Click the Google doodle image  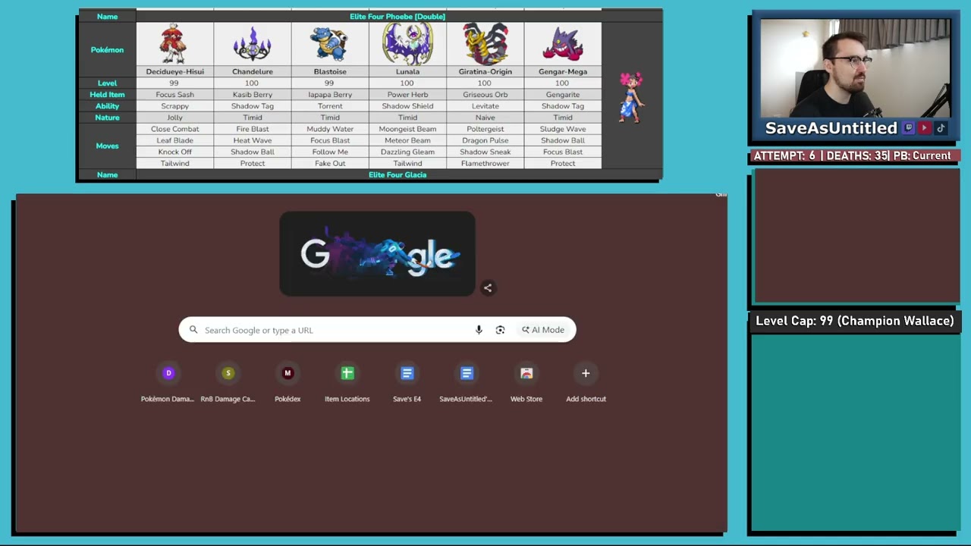[378, 254]
